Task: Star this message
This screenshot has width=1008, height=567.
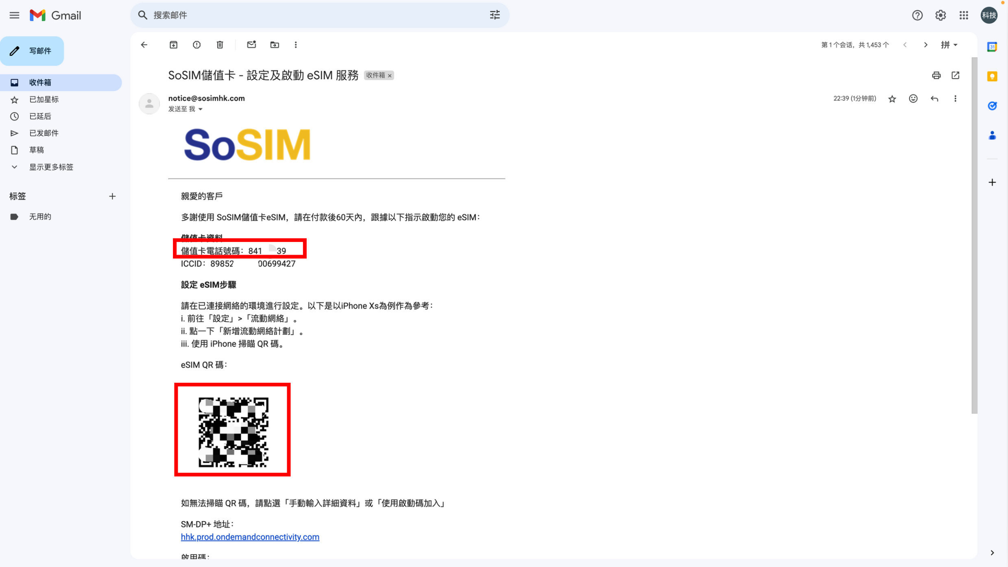Action: [x=892, y=99]
